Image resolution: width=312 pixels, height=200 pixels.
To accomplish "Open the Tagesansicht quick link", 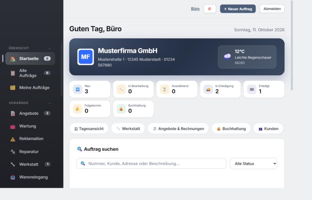I will [89, 129].
